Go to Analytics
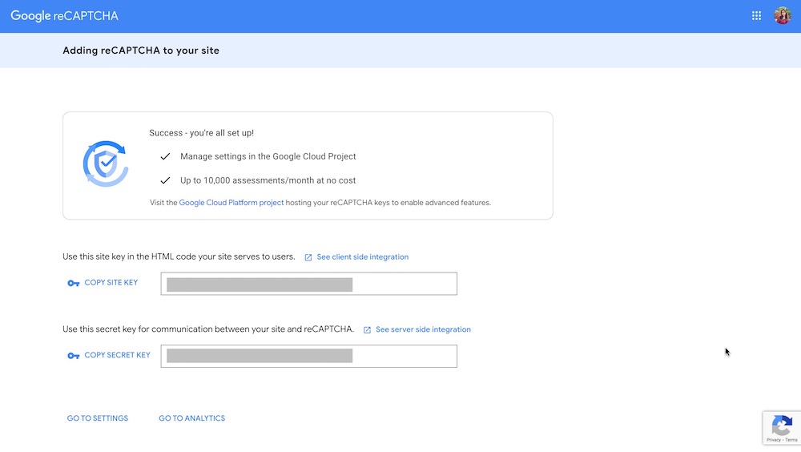This screenshot has height=452, width=801. (x=191, y=418)
